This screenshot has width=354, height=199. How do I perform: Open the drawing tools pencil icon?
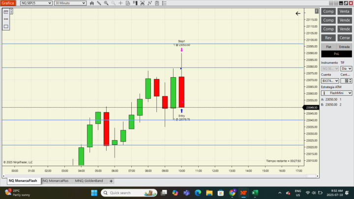[99, 3]
